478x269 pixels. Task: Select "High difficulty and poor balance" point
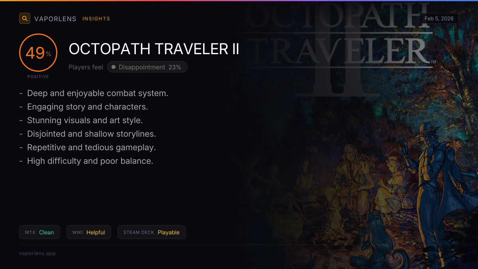coord(90,161)
